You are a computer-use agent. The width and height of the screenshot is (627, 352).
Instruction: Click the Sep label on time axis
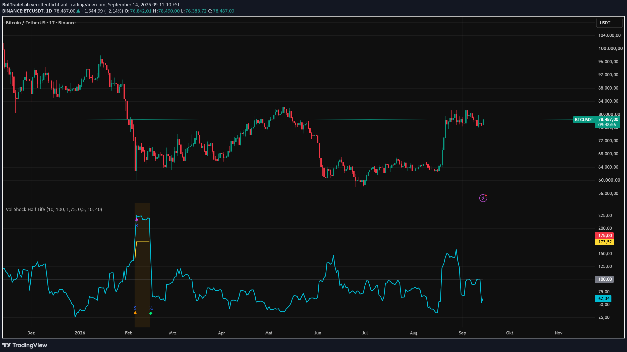coord(462,333)
